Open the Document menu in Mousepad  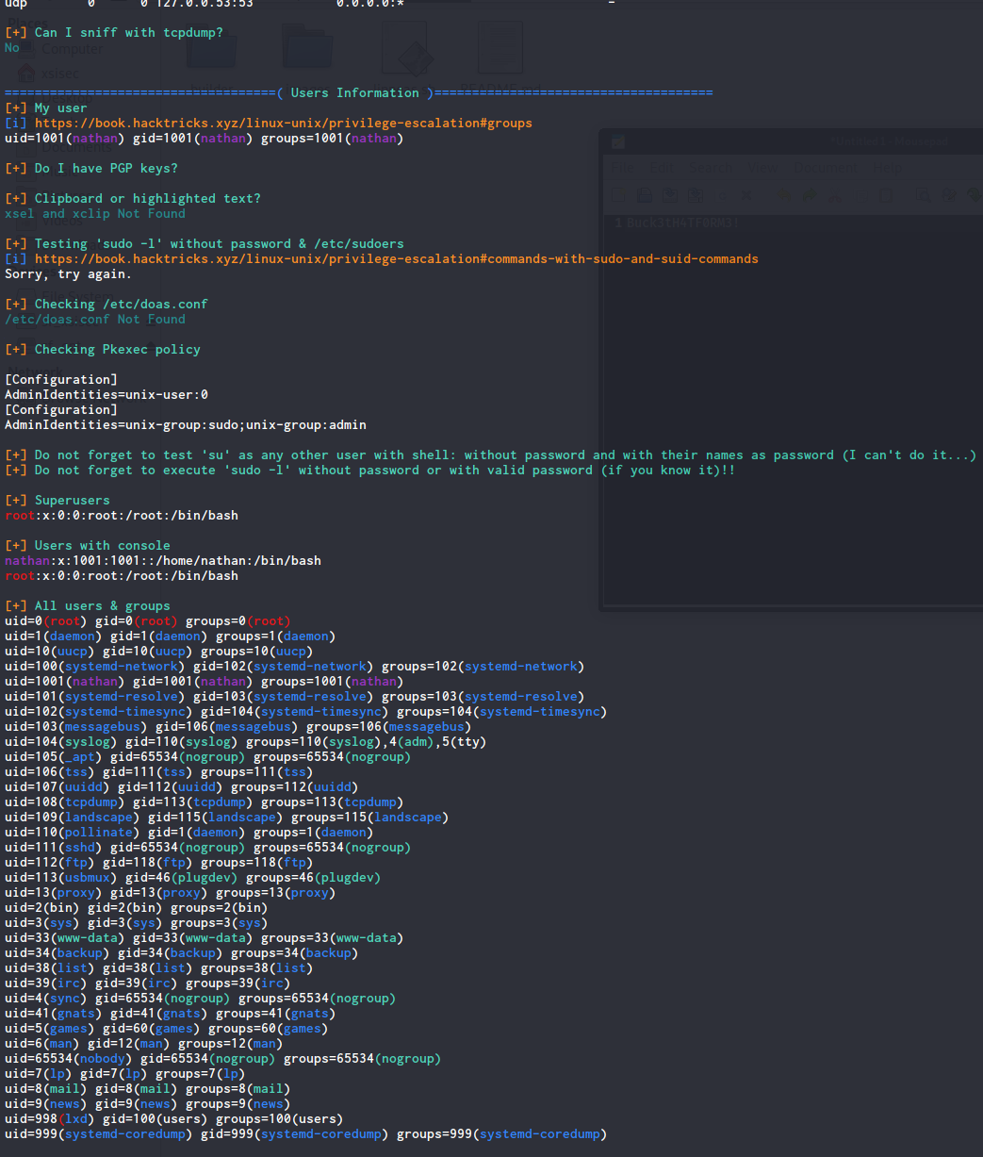826,168
